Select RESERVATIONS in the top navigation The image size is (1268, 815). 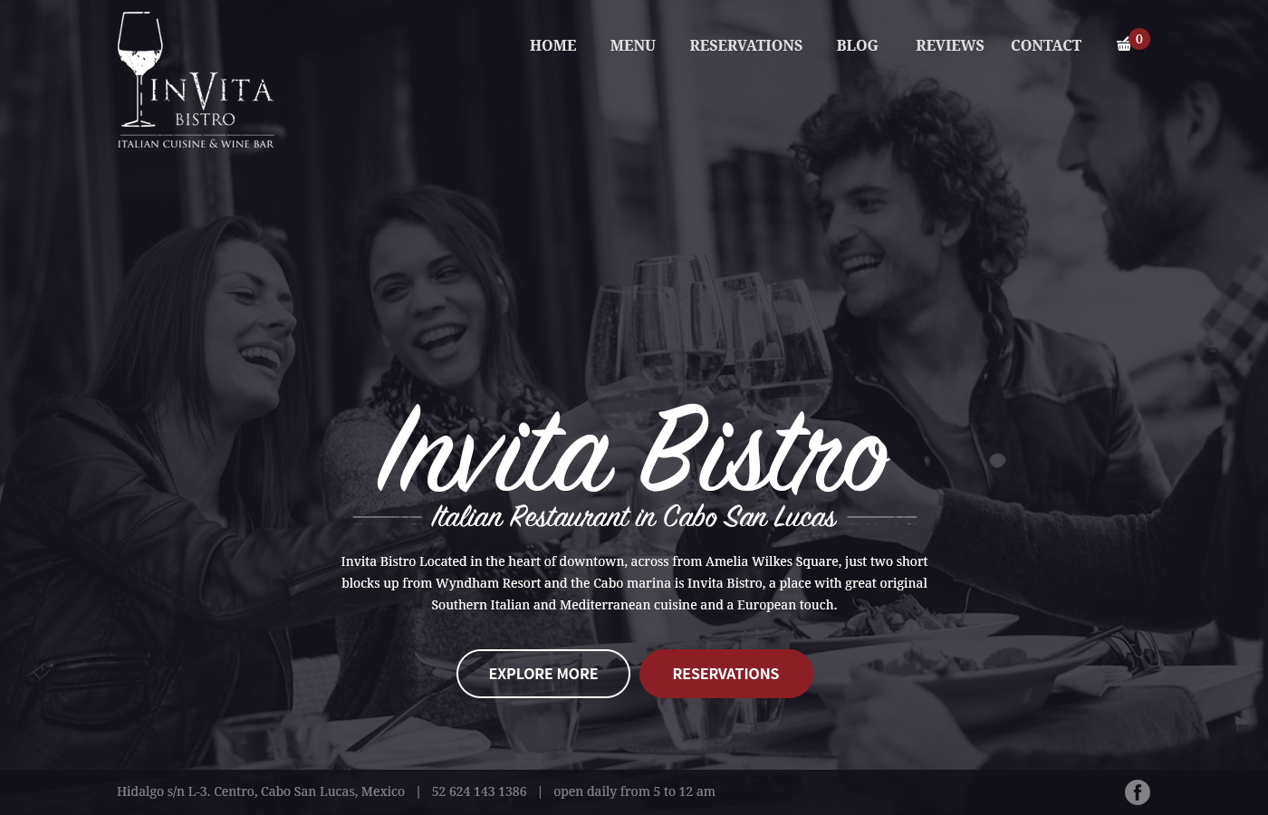(745, 45)
